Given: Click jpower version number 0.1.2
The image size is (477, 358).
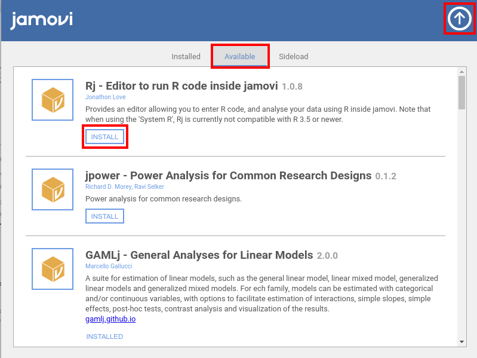Looking at the screenshot, I should (x=386, y=176).
